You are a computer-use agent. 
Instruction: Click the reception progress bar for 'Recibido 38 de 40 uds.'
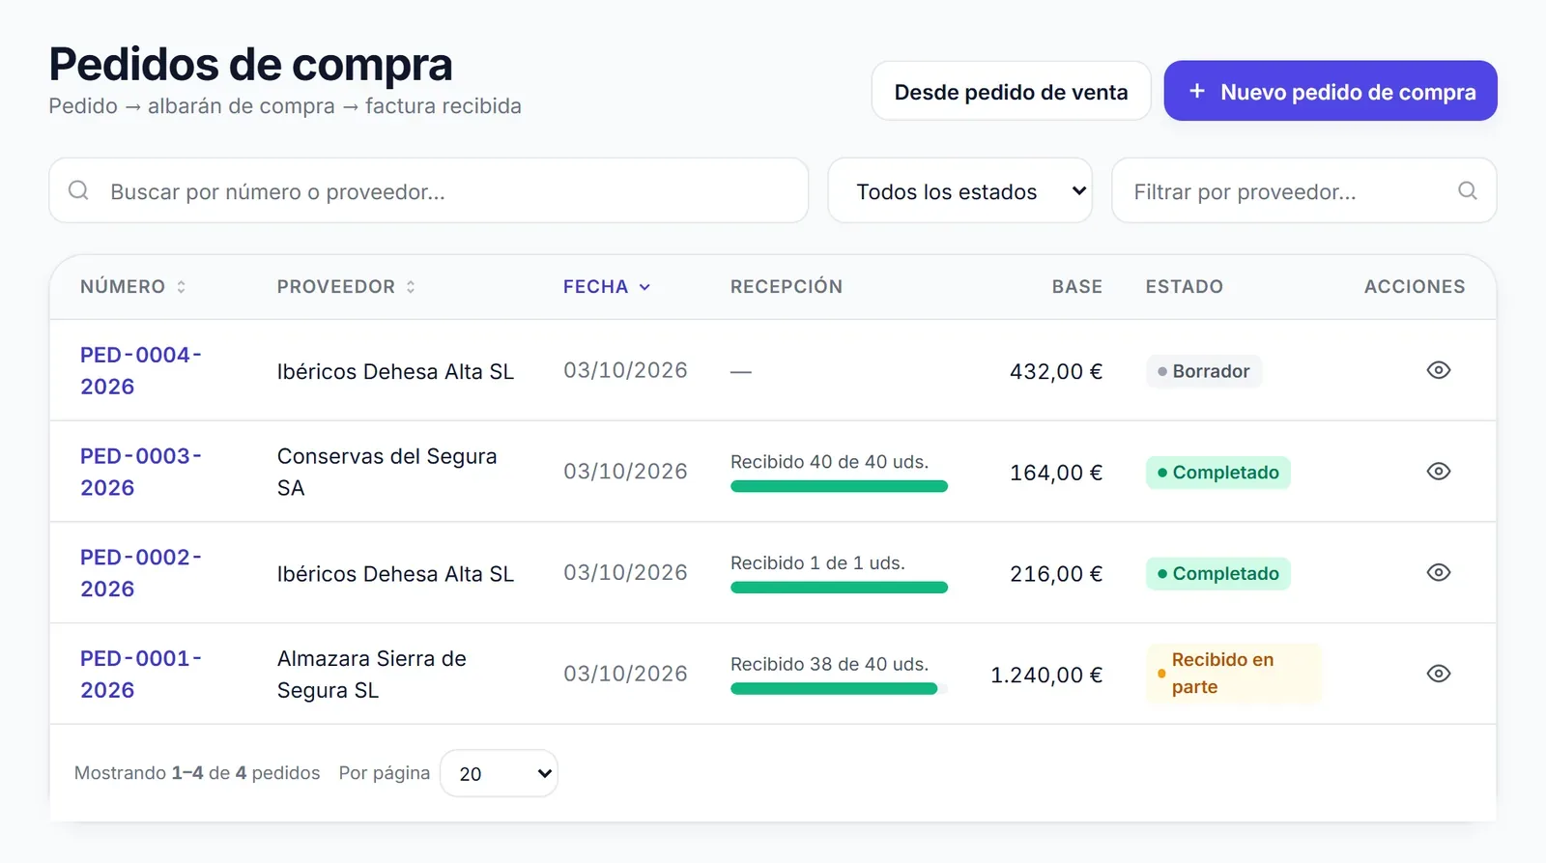coord(839,688)
